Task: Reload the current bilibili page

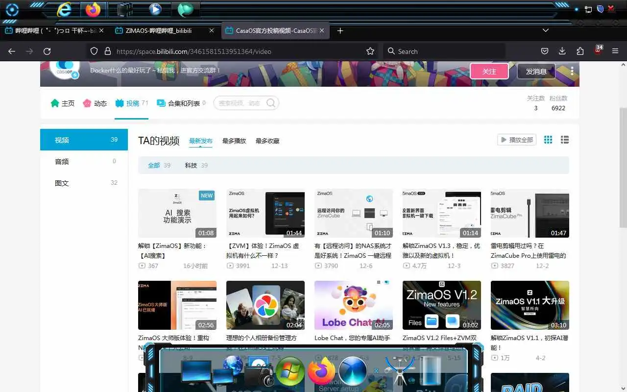Action: pyautogui.click(x=47, y=51)
